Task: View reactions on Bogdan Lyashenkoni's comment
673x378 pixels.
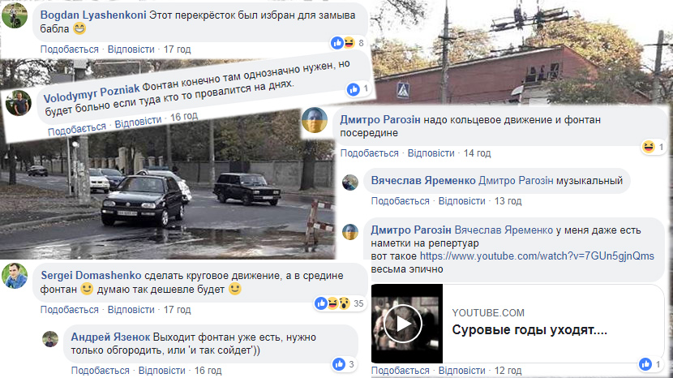Action: coord(347,42)
